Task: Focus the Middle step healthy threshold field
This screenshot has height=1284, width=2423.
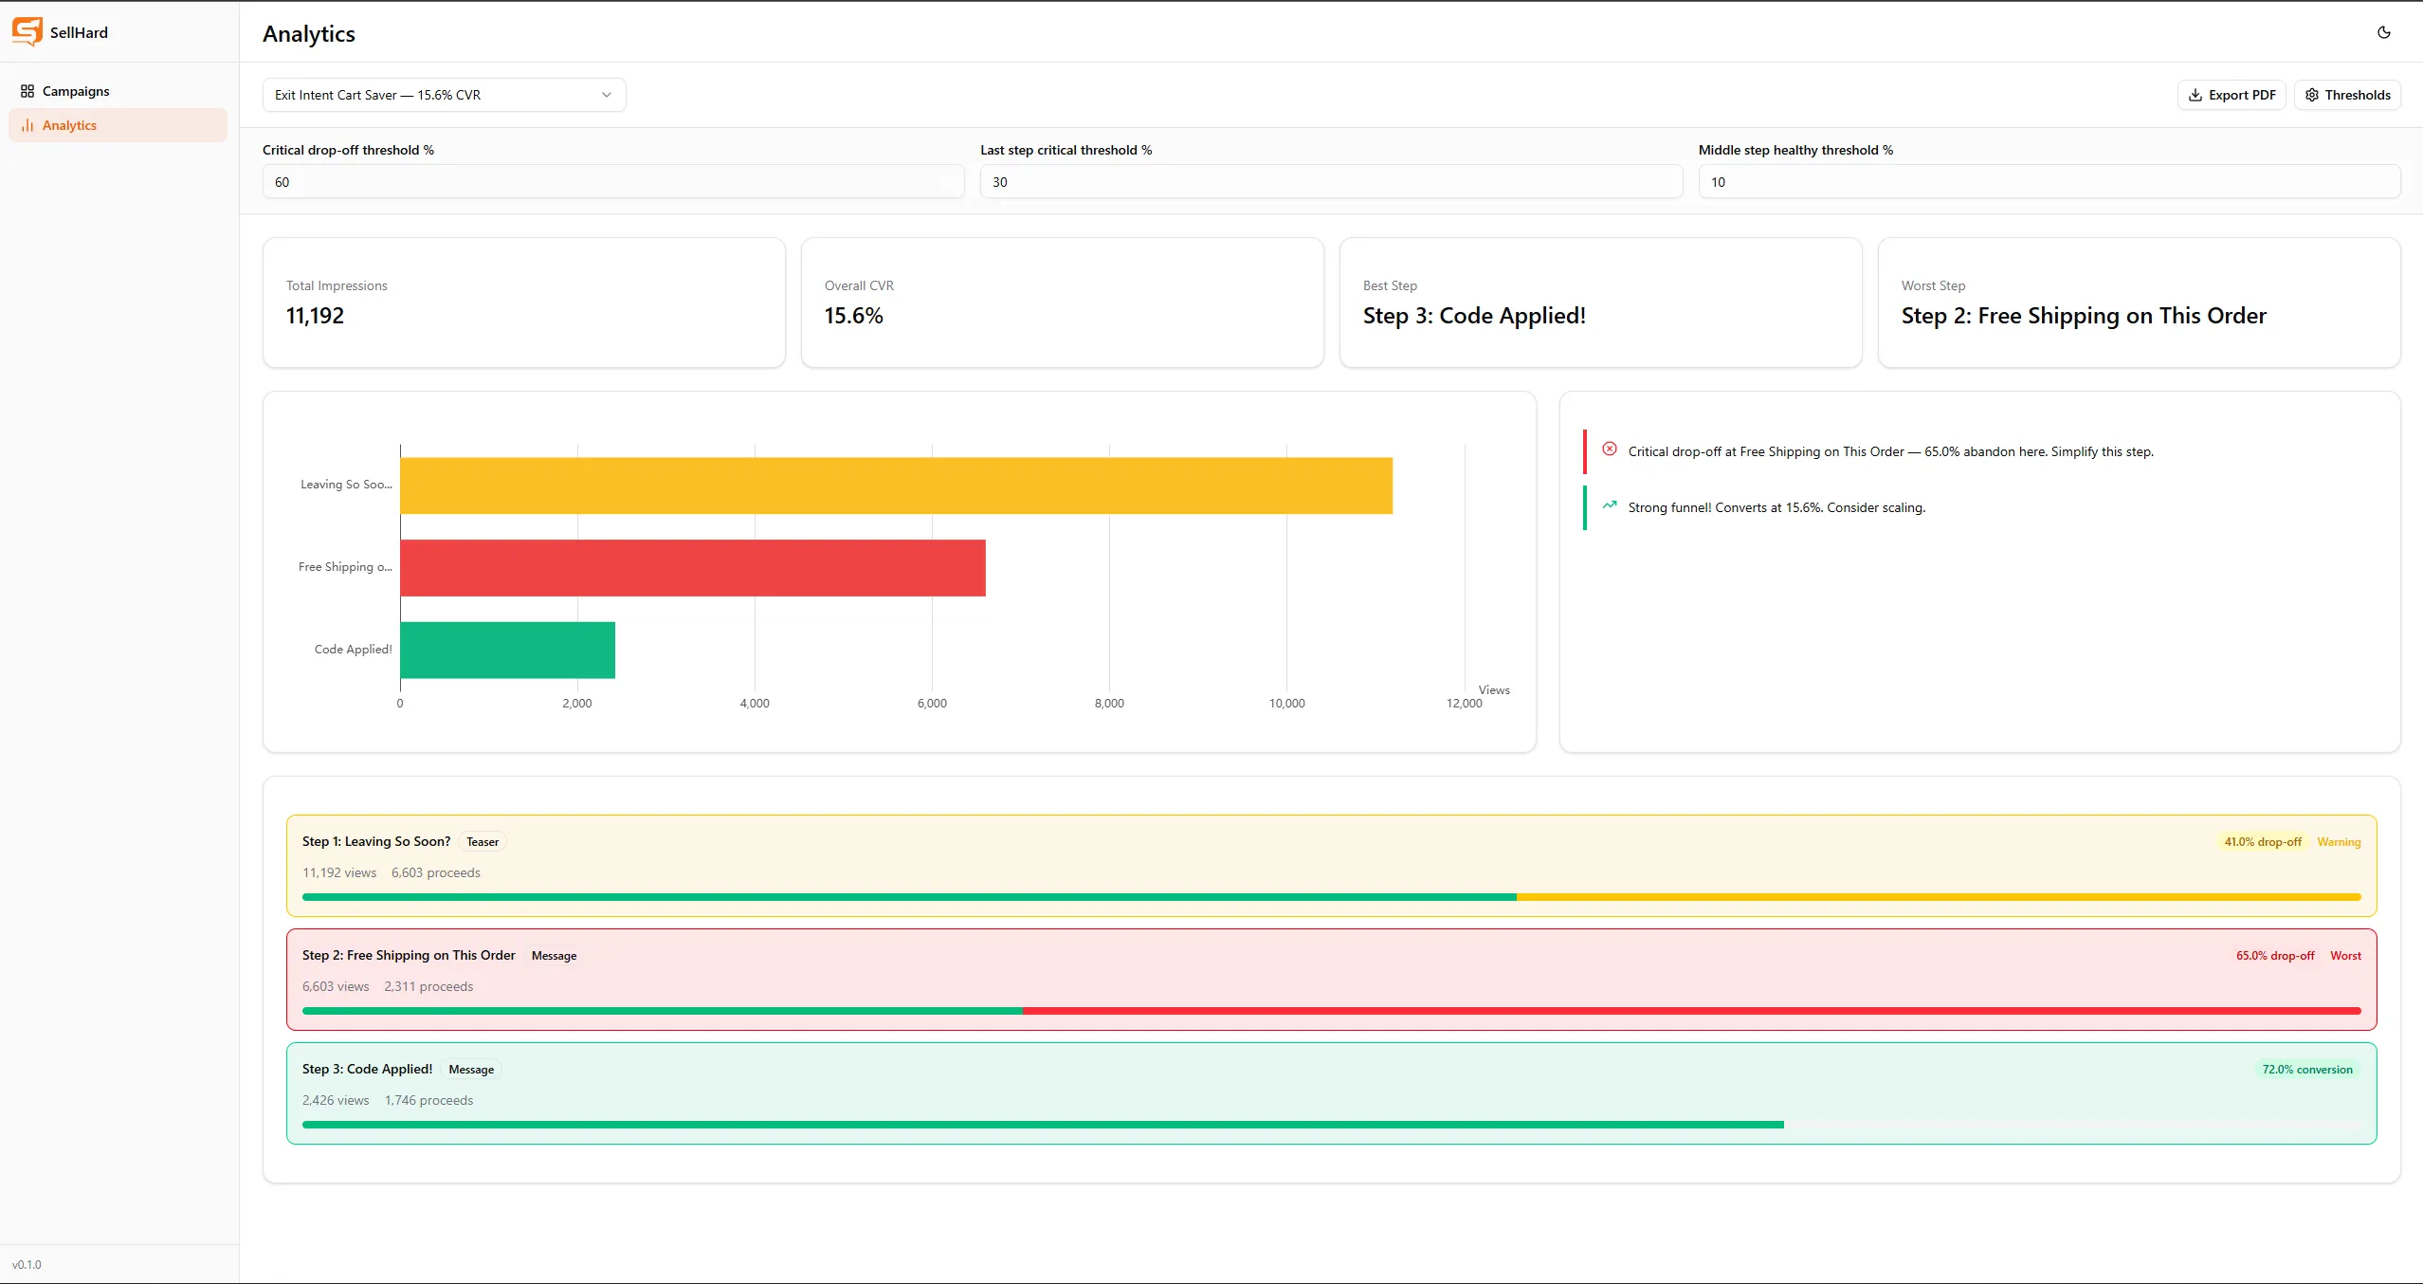Action: [x=2050, y=182]
